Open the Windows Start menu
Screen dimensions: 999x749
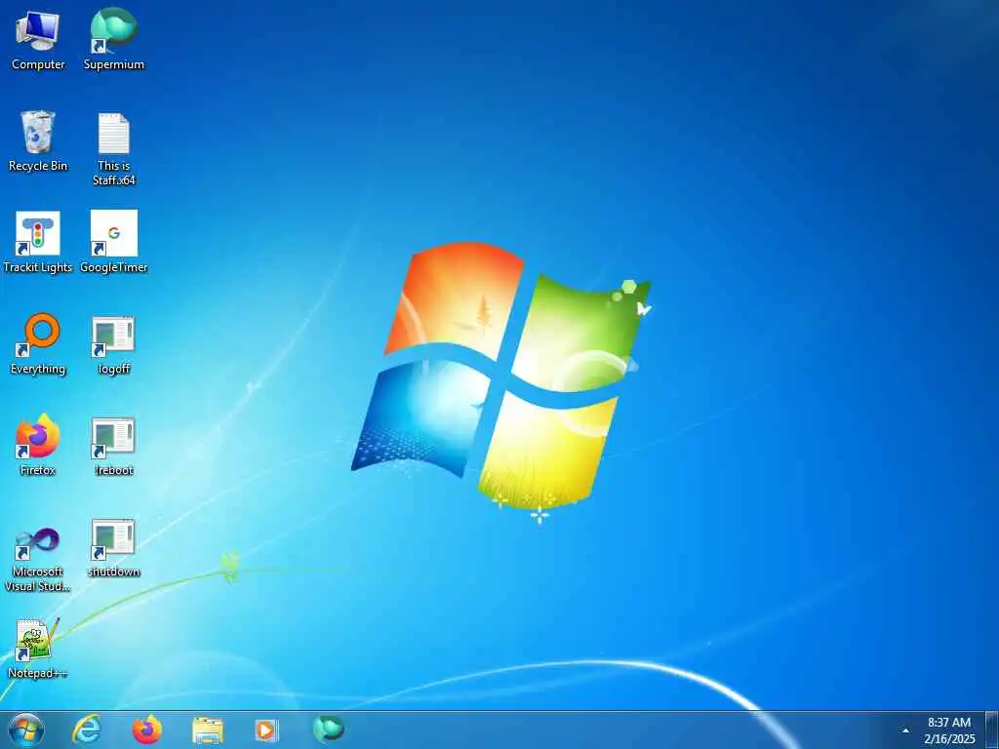point(26,729)
